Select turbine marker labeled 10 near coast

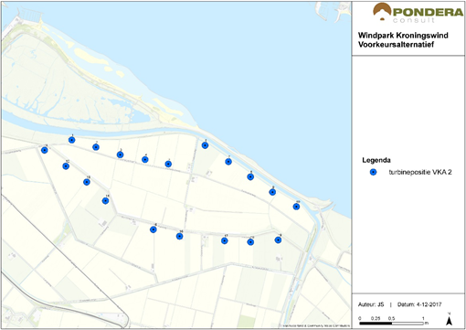tap(296, 207)
